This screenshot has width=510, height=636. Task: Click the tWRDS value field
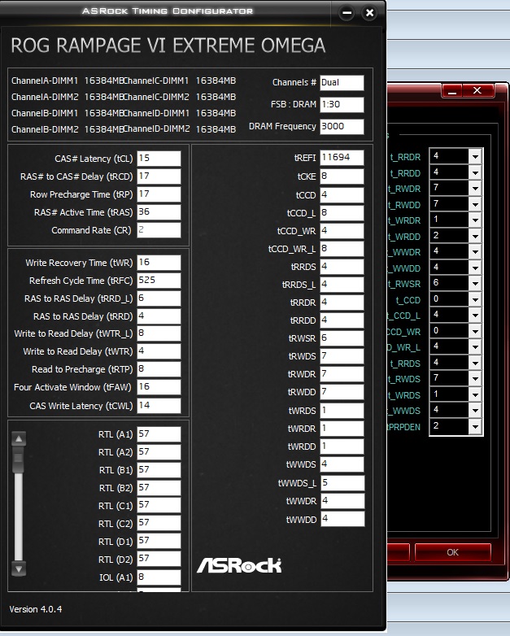pyautogui.click(x=342, y=410)
